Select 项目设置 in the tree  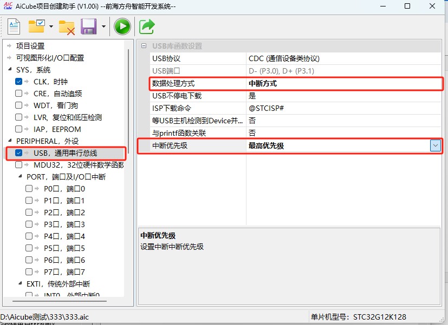pos(30,46)
